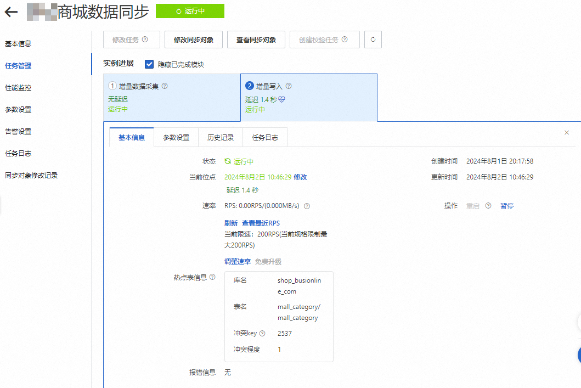Screen dimensions: 581x388
Task: Go to 告警设置 in the sidebar
Action: (x=18, y=131)
